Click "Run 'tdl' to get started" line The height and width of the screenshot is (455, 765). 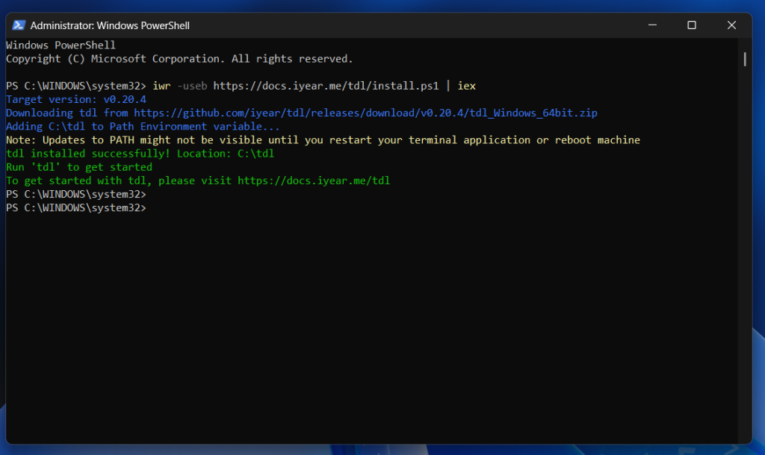[x=79, y=167]
